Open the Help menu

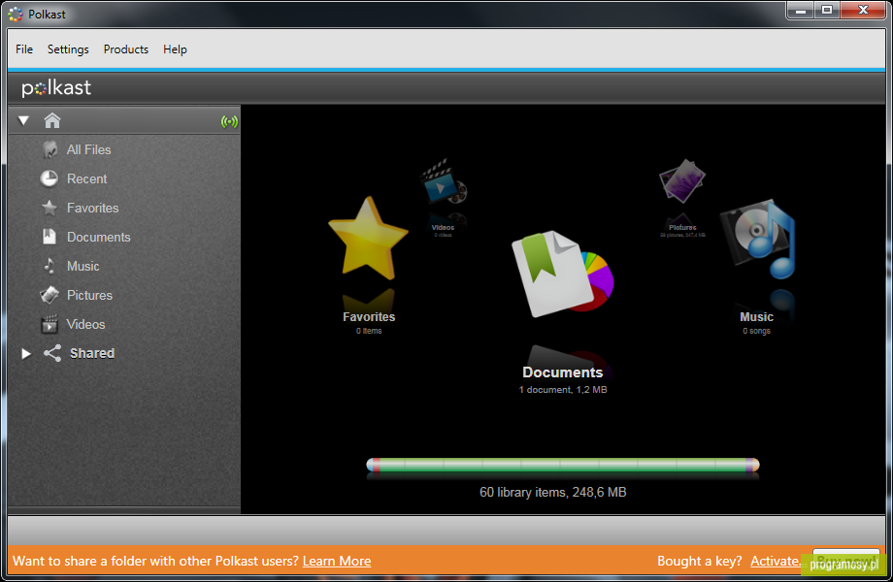(x=175, y=49)
